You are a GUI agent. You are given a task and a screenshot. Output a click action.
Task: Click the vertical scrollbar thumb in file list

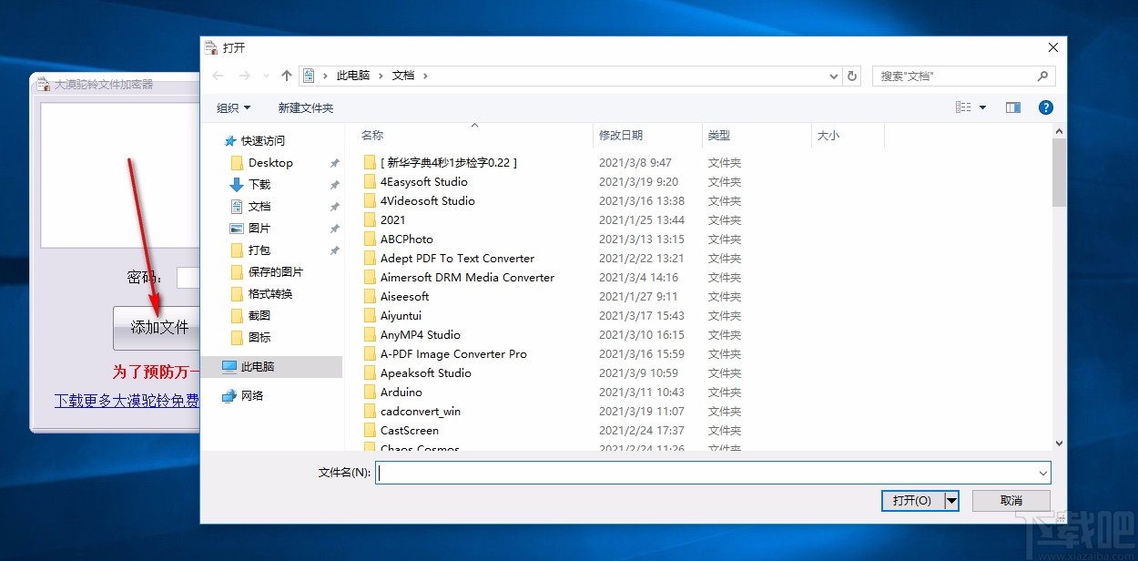(x=1059, y=173)
